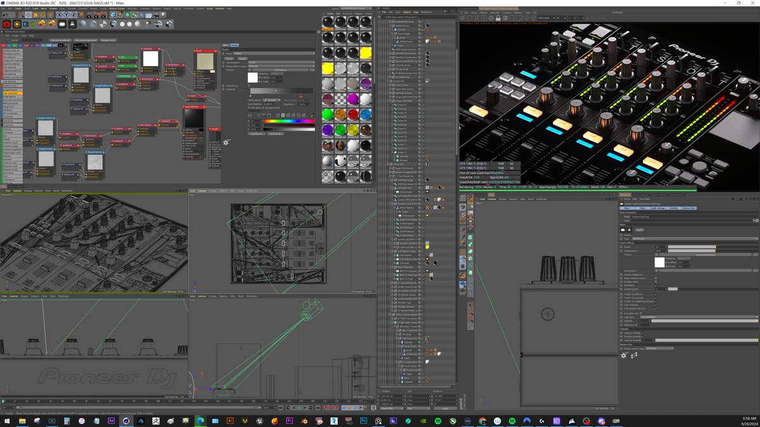Toggle the Z axis lock icon

73,15
